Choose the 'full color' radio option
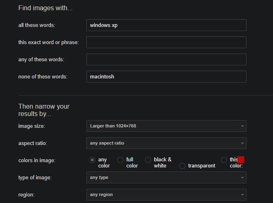273x203 pixels. 120,160
